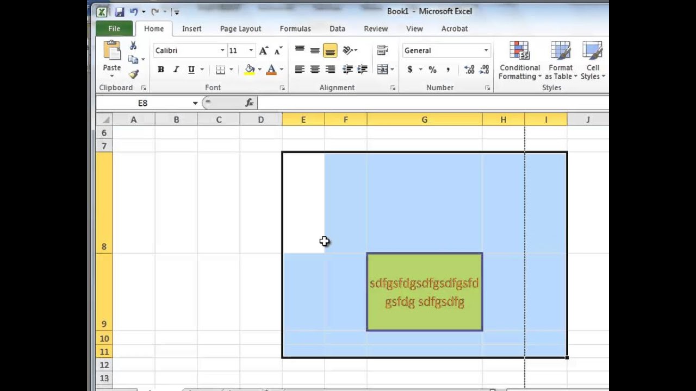Click the Orientation text angle icon
This screenshot has height=391, width=696.
pyautogui.click(x=348, y=51)
